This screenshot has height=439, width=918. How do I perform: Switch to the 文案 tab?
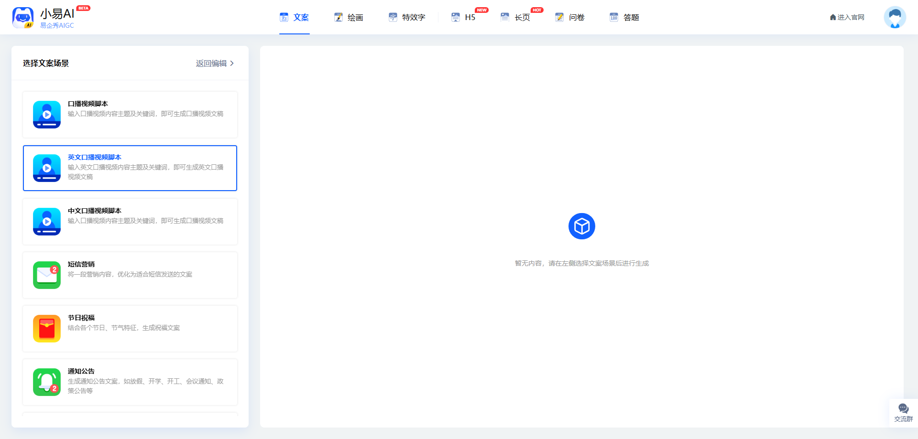point(295,18)
